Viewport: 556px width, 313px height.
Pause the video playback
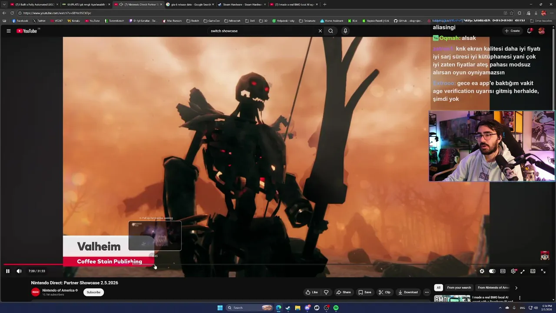7,271
